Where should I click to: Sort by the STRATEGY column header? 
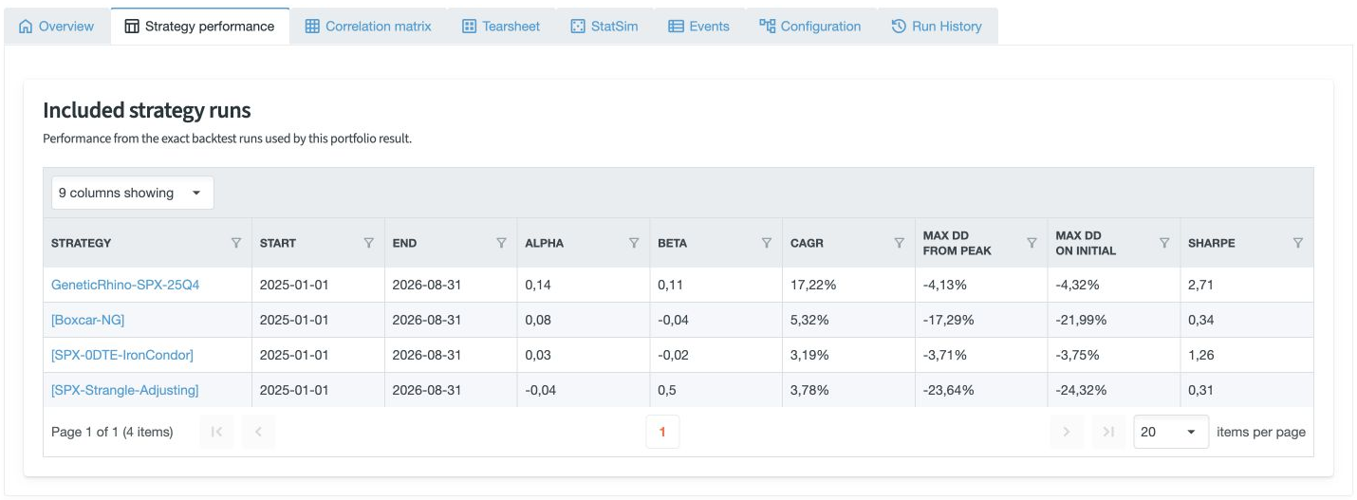[x=82, y=243]
